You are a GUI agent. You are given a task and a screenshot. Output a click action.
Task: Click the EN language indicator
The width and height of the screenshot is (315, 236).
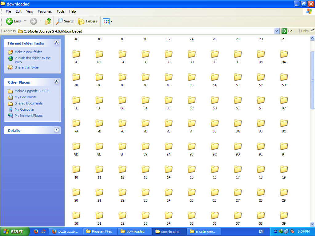(261, 231)
